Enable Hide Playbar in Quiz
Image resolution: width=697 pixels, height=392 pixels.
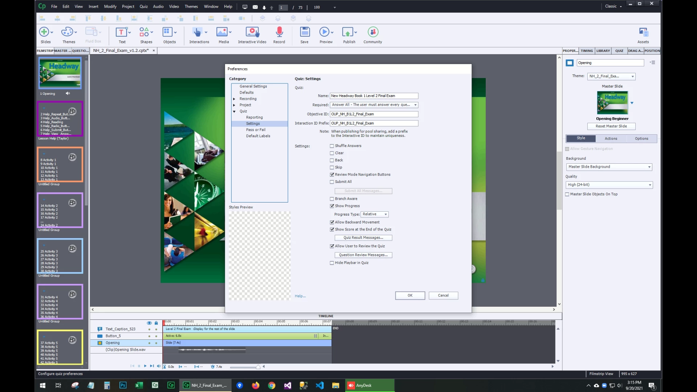point(332,263)
